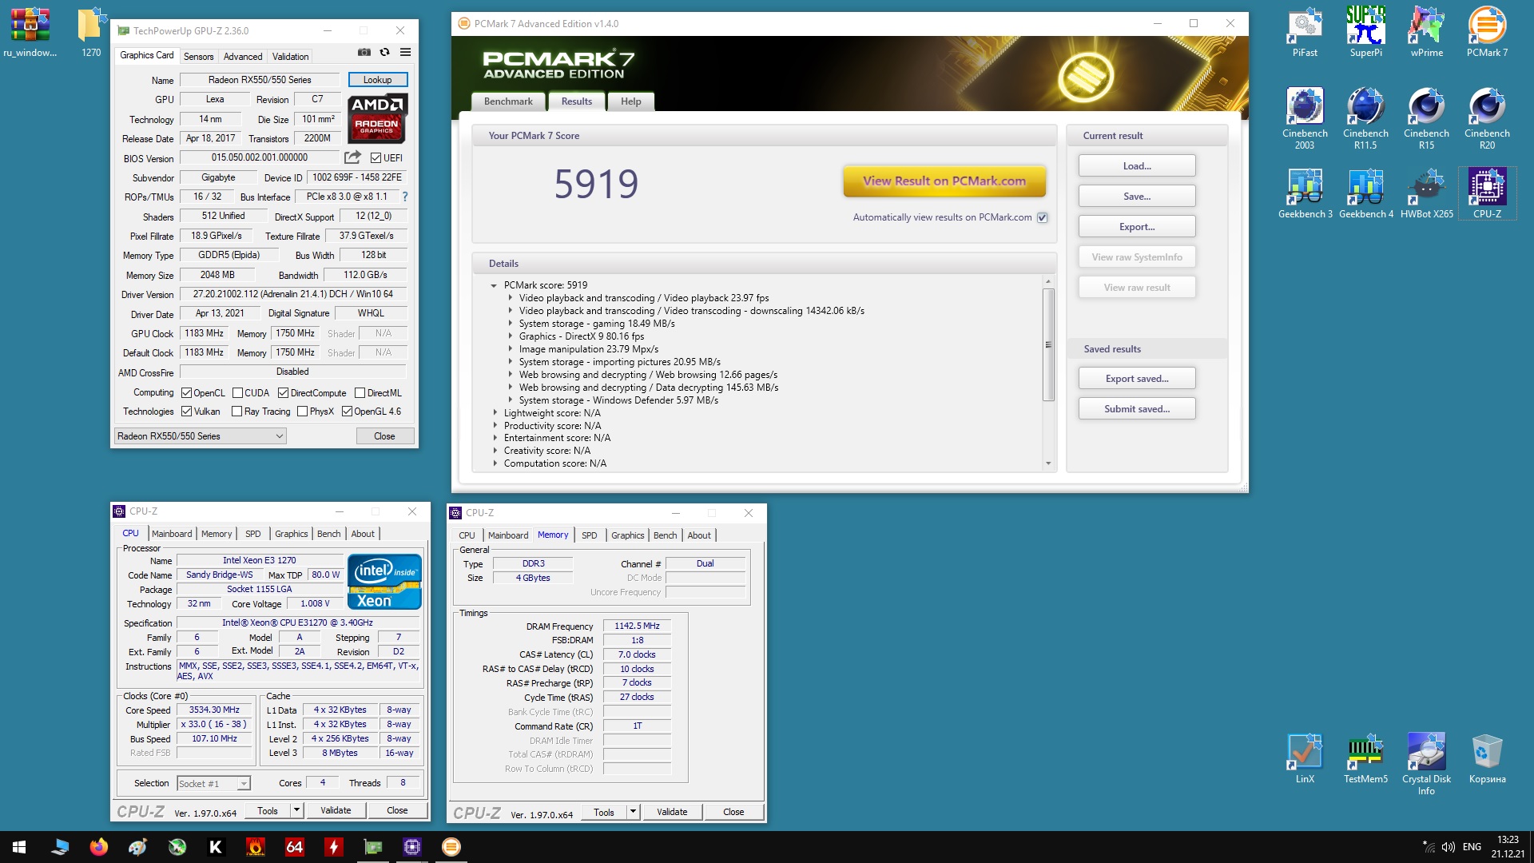
Task: Toggle Ray Tracing checkbox
Action: click(x=236, y=412)
